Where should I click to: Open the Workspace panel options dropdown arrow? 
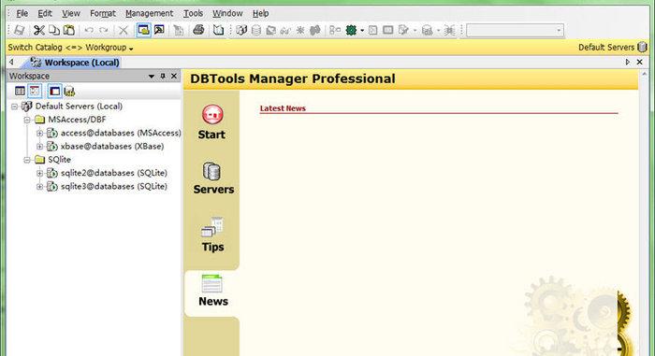152,77
